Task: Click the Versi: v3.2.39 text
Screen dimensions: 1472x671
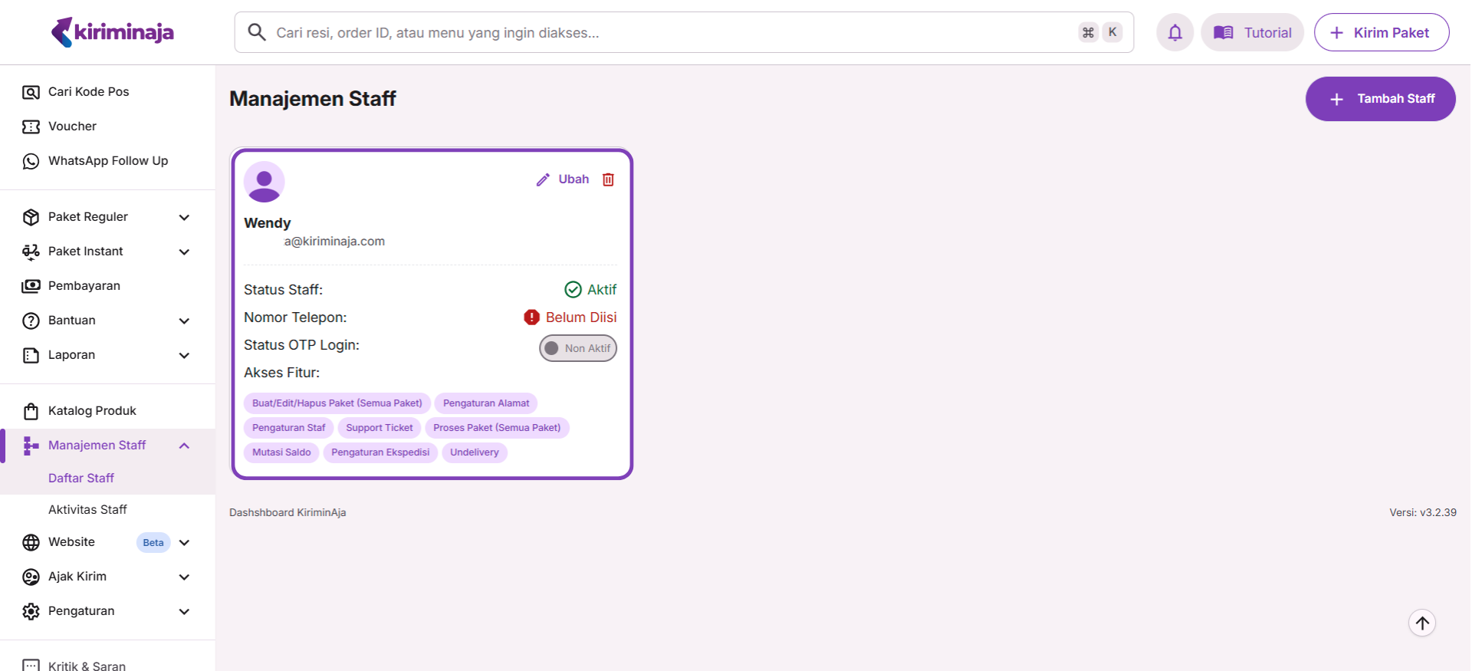Action: pos(1423,512)
